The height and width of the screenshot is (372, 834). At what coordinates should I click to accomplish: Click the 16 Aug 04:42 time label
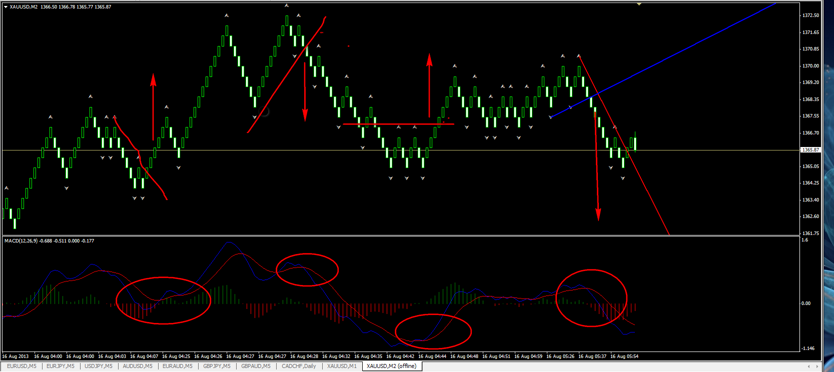[400, 356]
